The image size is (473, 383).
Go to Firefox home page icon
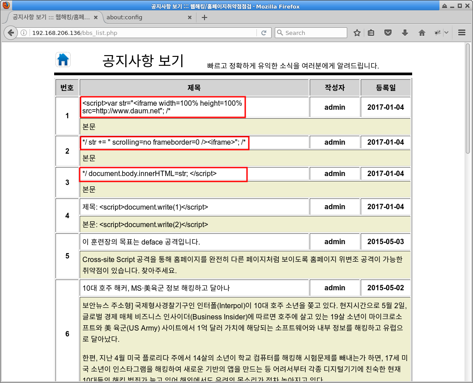[422, 33]
